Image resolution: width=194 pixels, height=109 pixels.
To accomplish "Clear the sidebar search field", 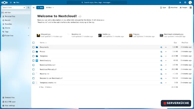I will click(x=24, y=8).
